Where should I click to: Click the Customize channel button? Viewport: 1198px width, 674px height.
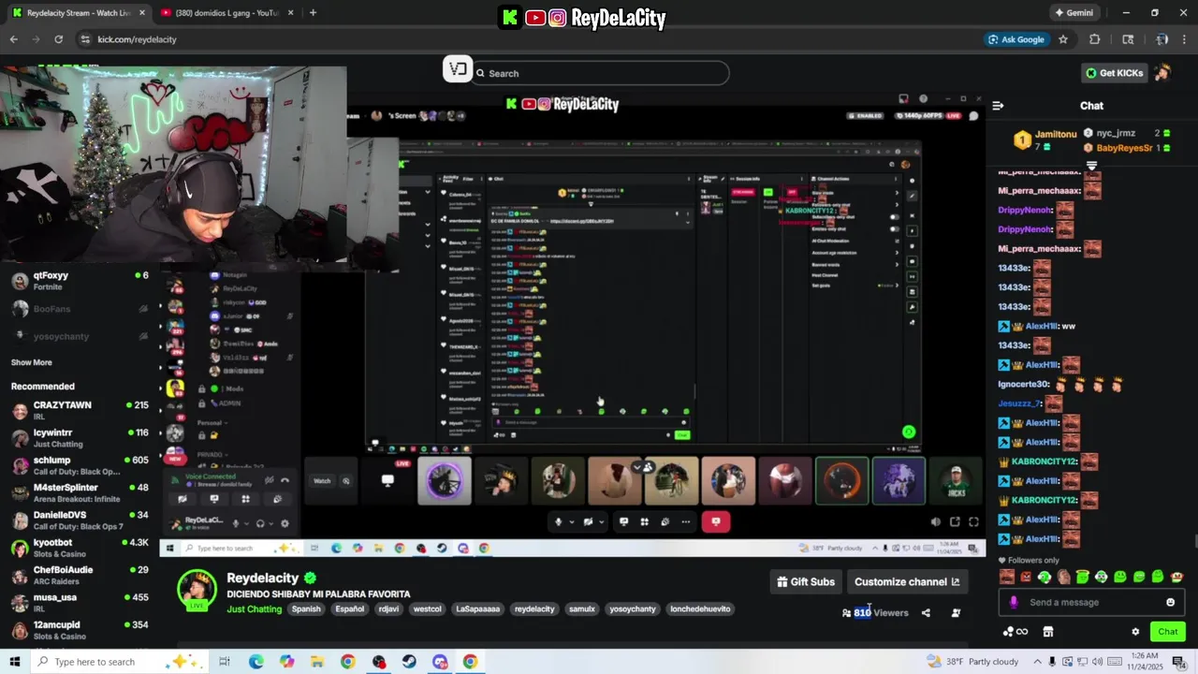click(x=907, y=581)
